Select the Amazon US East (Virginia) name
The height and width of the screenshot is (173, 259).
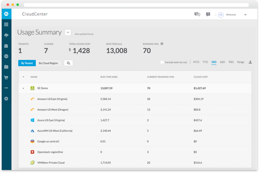point(52,99)
